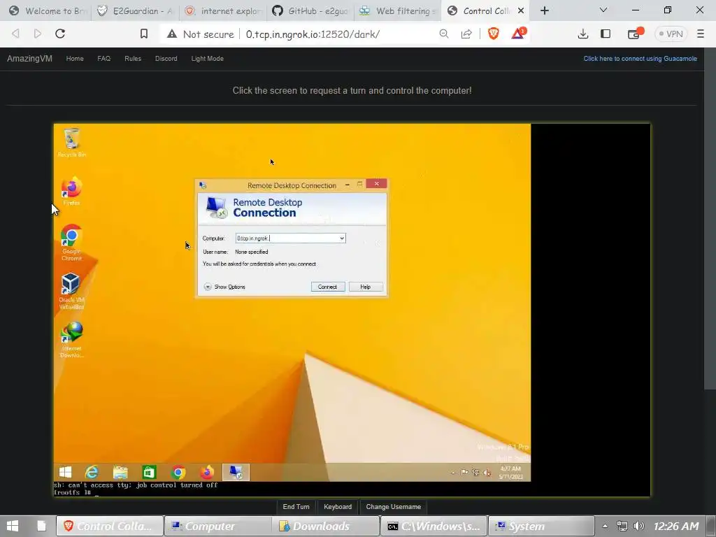Click the address bar URL field
716x537 pixels.
pos(313,34)
